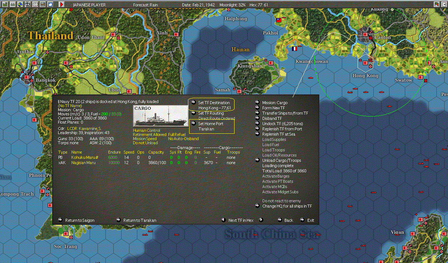This screenshot has width=448, height=263.
Task: Toggle Retirement Allowed setting
Action: click(149, 134)
